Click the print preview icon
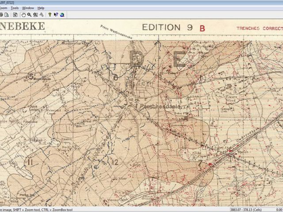This screenshot has height=212, width=283. click(7, 15)
